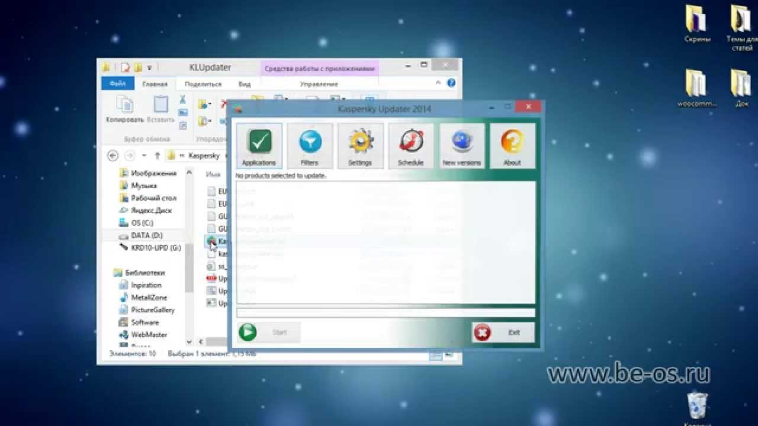Open drive OS (C:)
The width and height of the screenshot is (758, 426).
click(136, 223)
